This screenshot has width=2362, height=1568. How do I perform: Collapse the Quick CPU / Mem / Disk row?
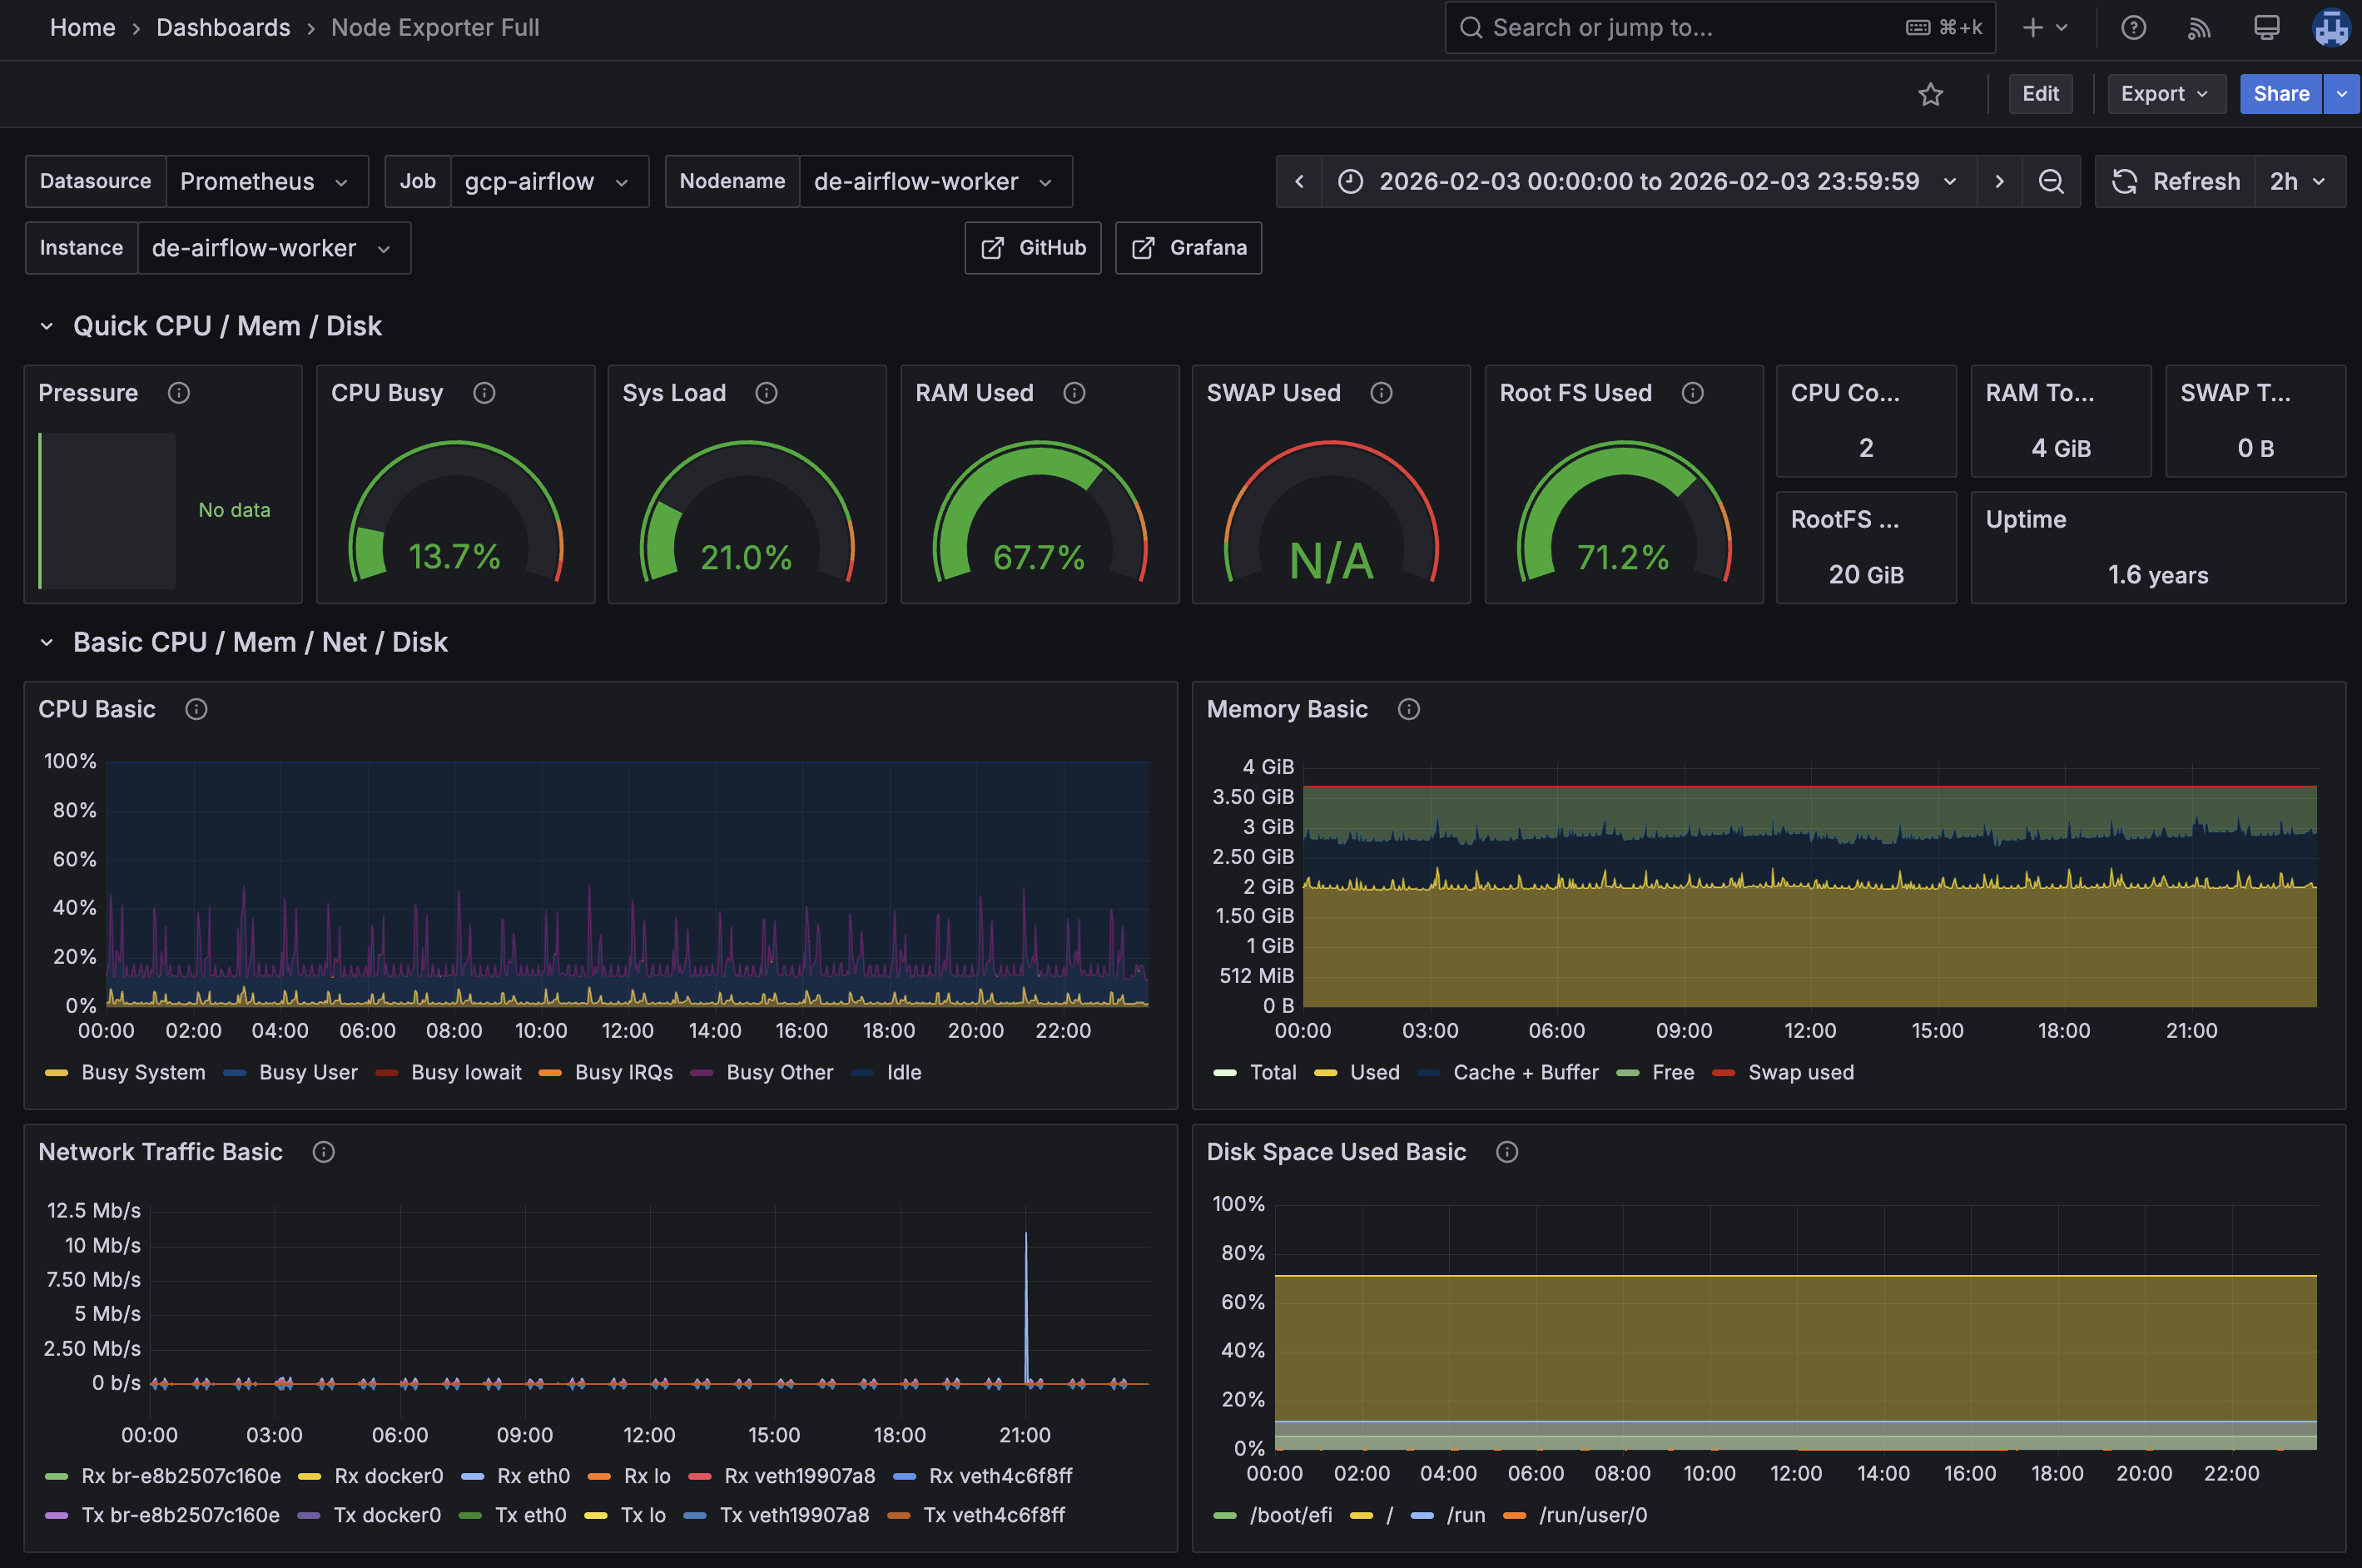coord(47,326)
